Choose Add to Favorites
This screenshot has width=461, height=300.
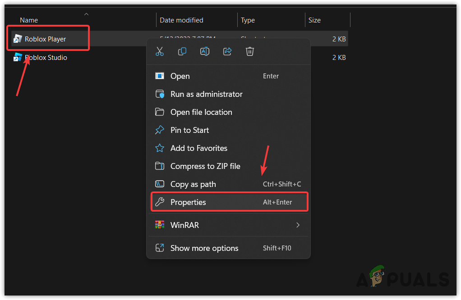[228, 148]
